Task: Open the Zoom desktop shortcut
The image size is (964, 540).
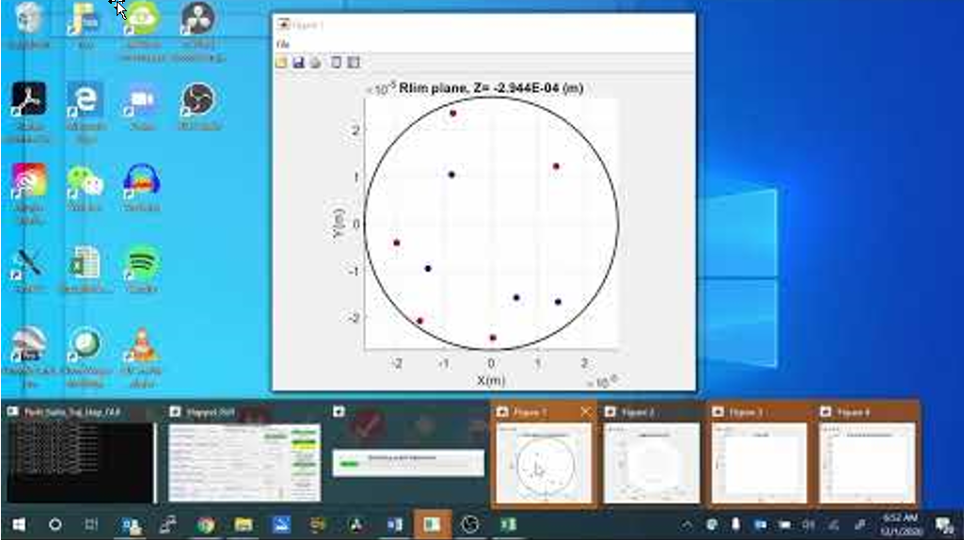Action: 142,101
